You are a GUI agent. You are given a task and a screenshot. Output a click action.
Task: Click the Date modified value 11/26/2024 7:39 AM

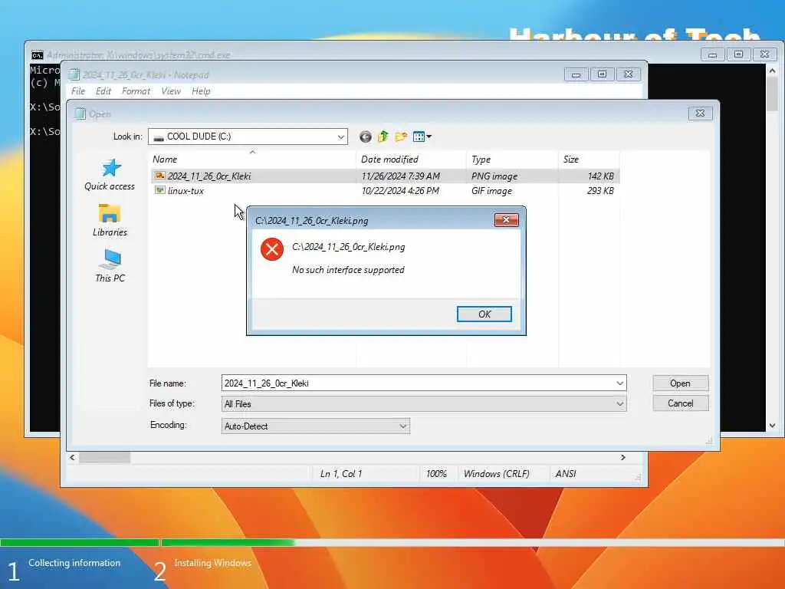400,176
